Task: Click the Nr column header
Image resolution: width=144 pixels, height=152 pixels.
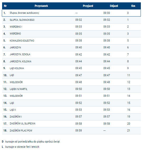Action: (x=5, y=6)
